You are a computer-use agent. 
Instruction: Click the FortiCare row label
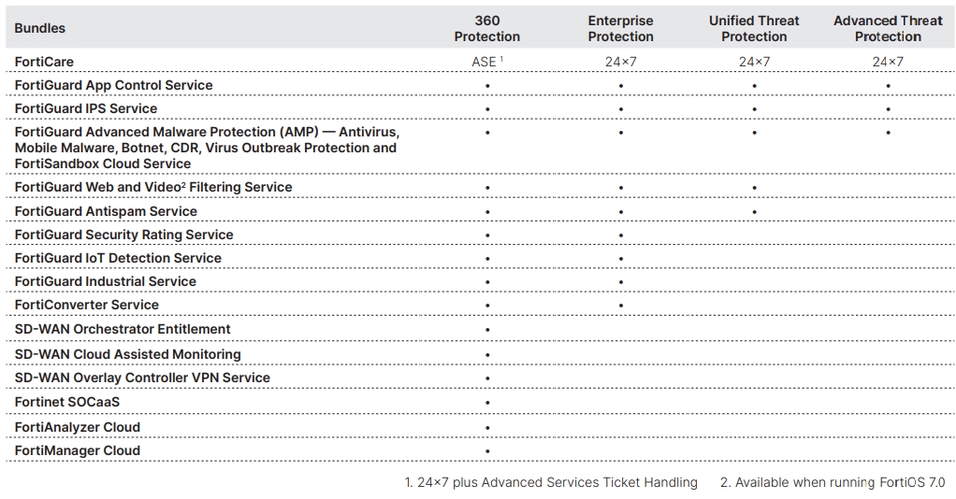point(44,62)
